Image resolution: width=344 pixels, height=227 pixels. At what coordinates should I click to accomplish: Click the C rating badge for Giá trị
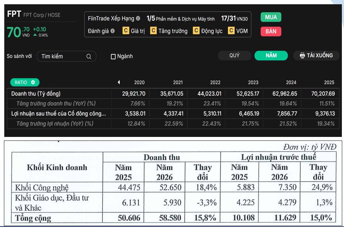[126, 31]
